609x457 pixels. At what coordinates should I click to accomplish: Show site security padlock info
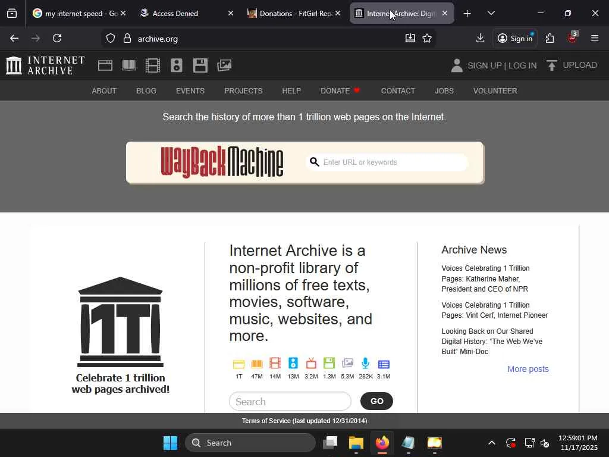(x=127, y=39)
